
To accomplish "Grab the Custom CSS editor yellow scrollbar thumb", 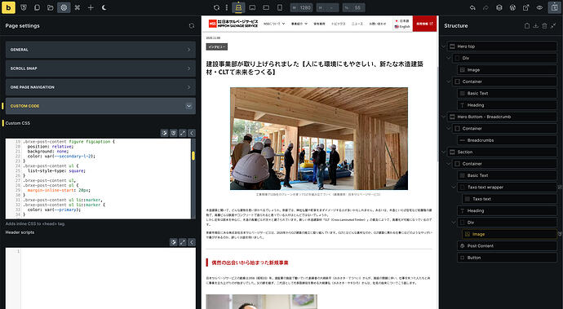I will [193, 156].
